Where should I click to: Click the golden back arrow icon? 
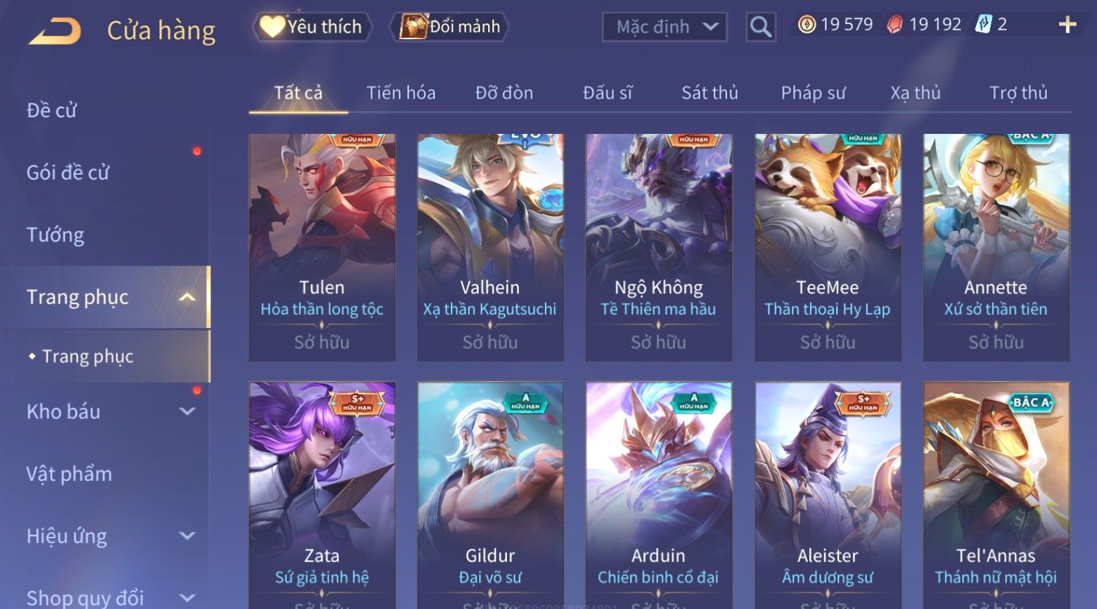coord(55,31)
